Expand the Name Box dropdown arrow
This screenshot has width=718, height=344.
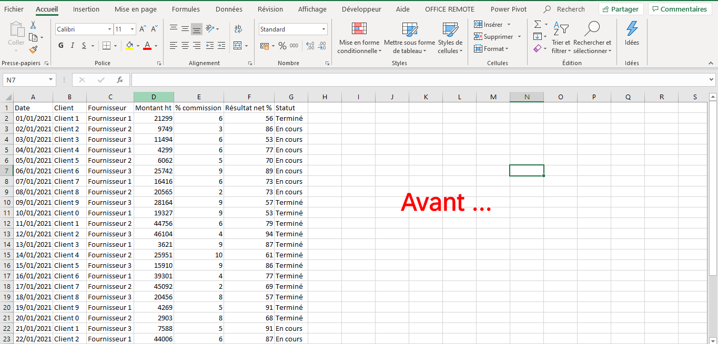point(51,80)
